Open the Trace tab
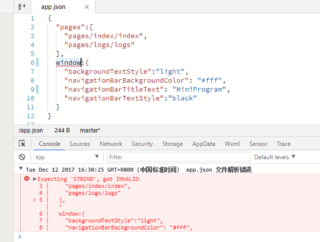 283,144
